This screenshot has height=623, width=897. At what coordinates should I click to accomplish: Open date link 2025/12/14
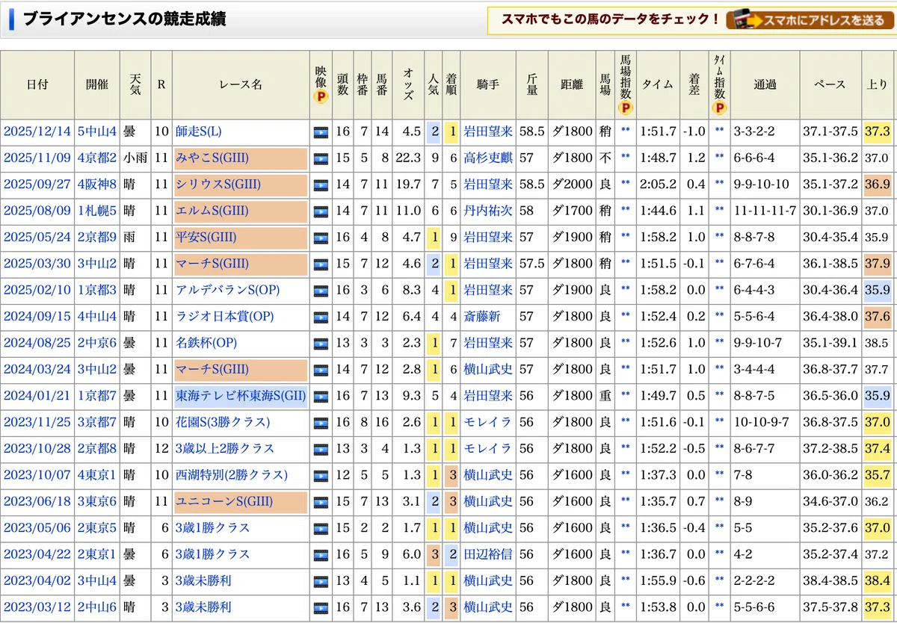click(x=37, y=132)
